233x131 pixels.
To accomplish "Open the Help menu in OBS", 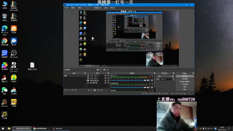I will (x=113, y=8).
